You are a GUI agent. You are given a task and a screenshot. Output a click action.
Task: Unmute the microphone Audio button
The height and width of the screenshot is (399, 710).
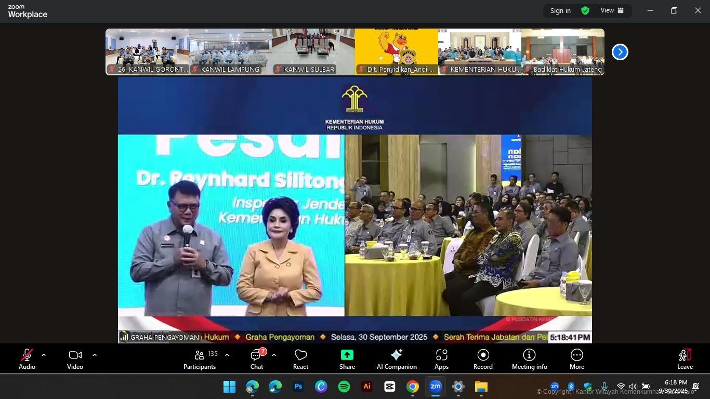pos(27,359)
